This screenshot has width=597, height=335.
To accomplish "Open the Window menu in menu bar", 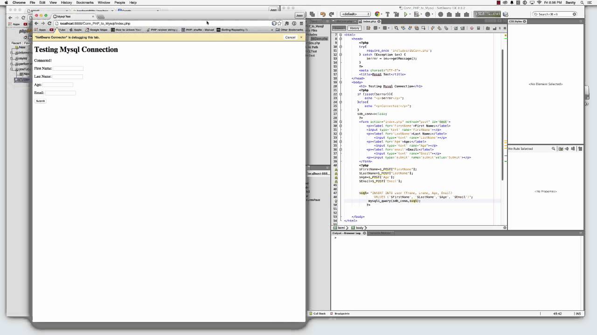I will tap(104, 2).
